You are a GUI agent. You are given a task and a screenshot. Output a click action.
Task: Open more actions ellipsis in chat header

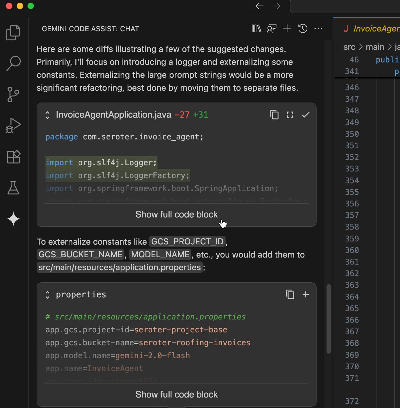pos(318,29)
